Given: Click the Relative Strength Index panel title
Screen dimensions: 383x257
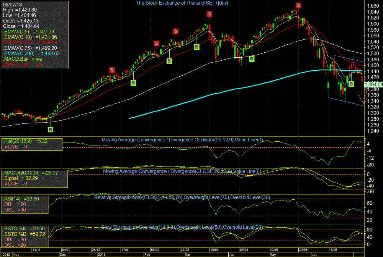Looking at the screenshot, I should 182,197.
